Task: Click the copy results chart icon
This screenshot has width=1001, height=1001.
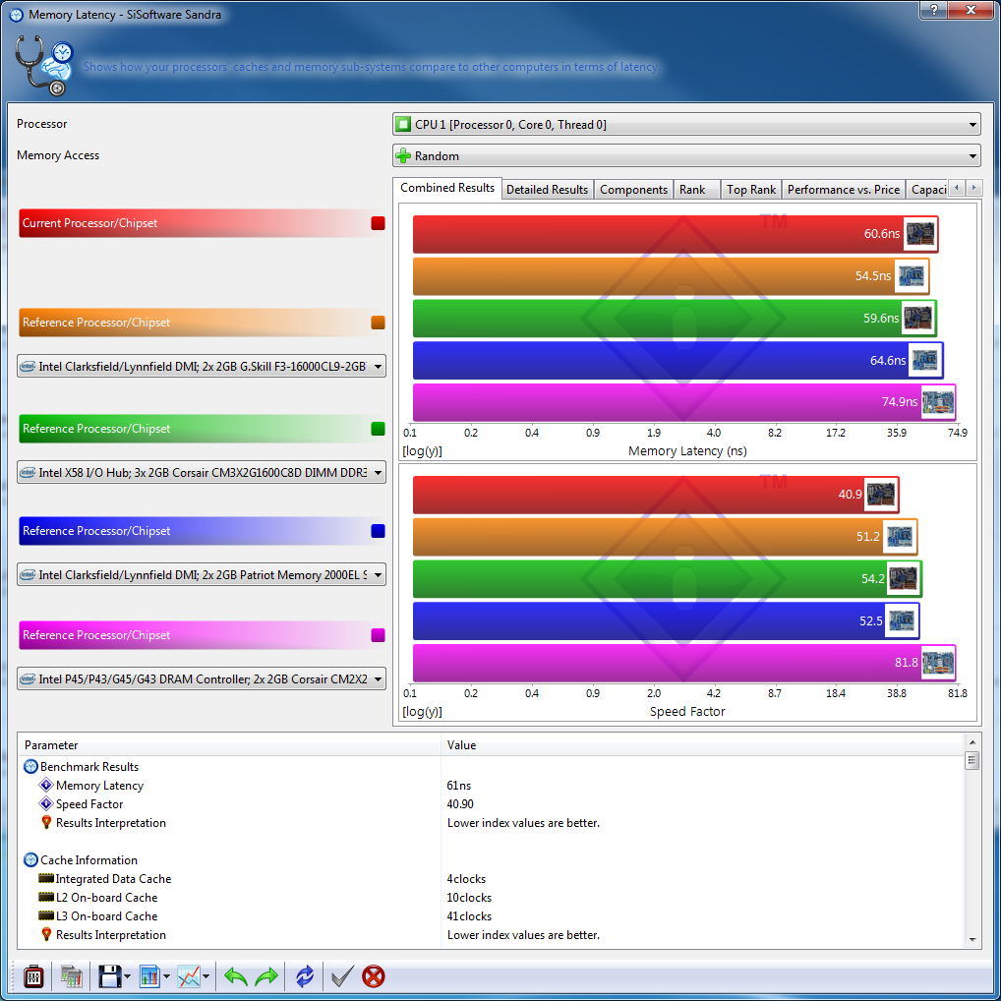Action: click(72, 976)
